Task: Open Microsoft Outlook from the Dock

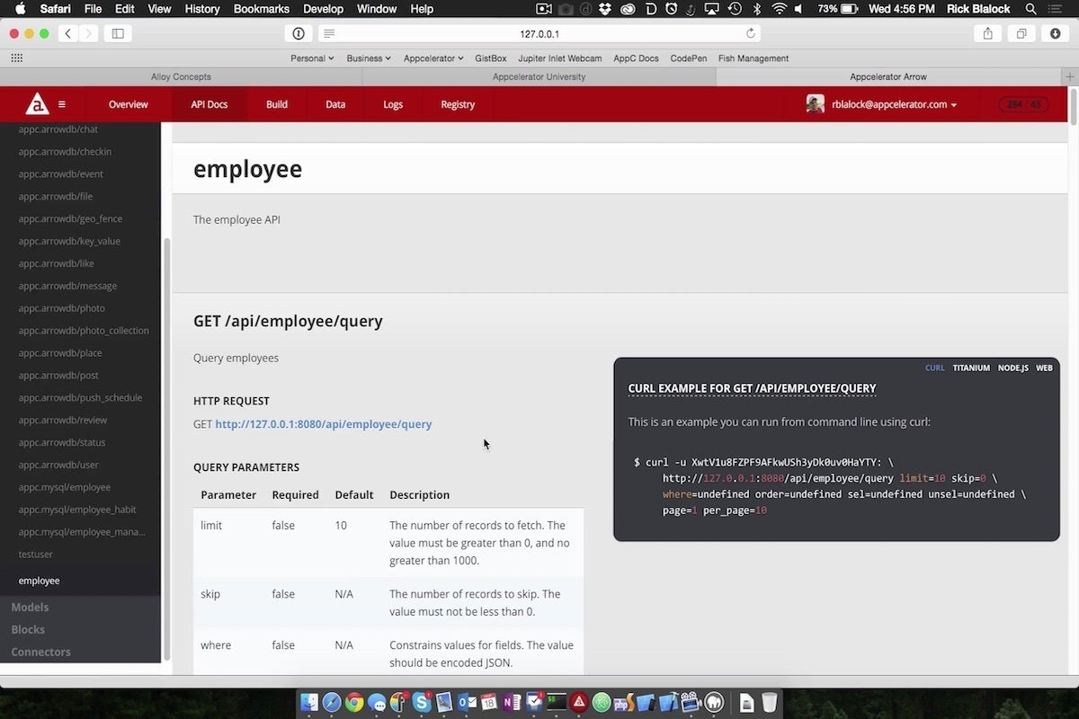Action: (467, 702)
